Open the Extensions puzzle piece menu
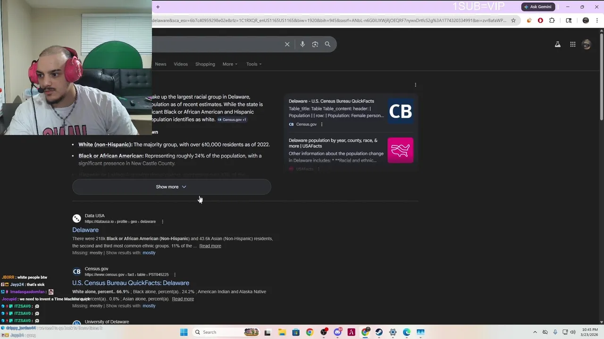 point(552,20)
